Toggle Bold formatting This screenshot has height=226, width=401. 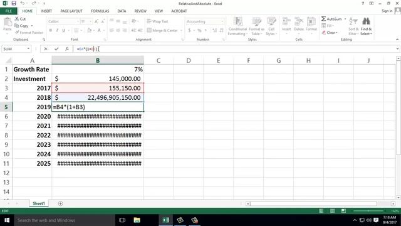point(51,30)
